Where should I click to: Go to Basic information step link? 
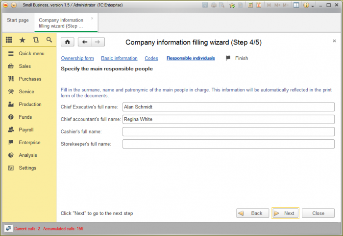119,58
